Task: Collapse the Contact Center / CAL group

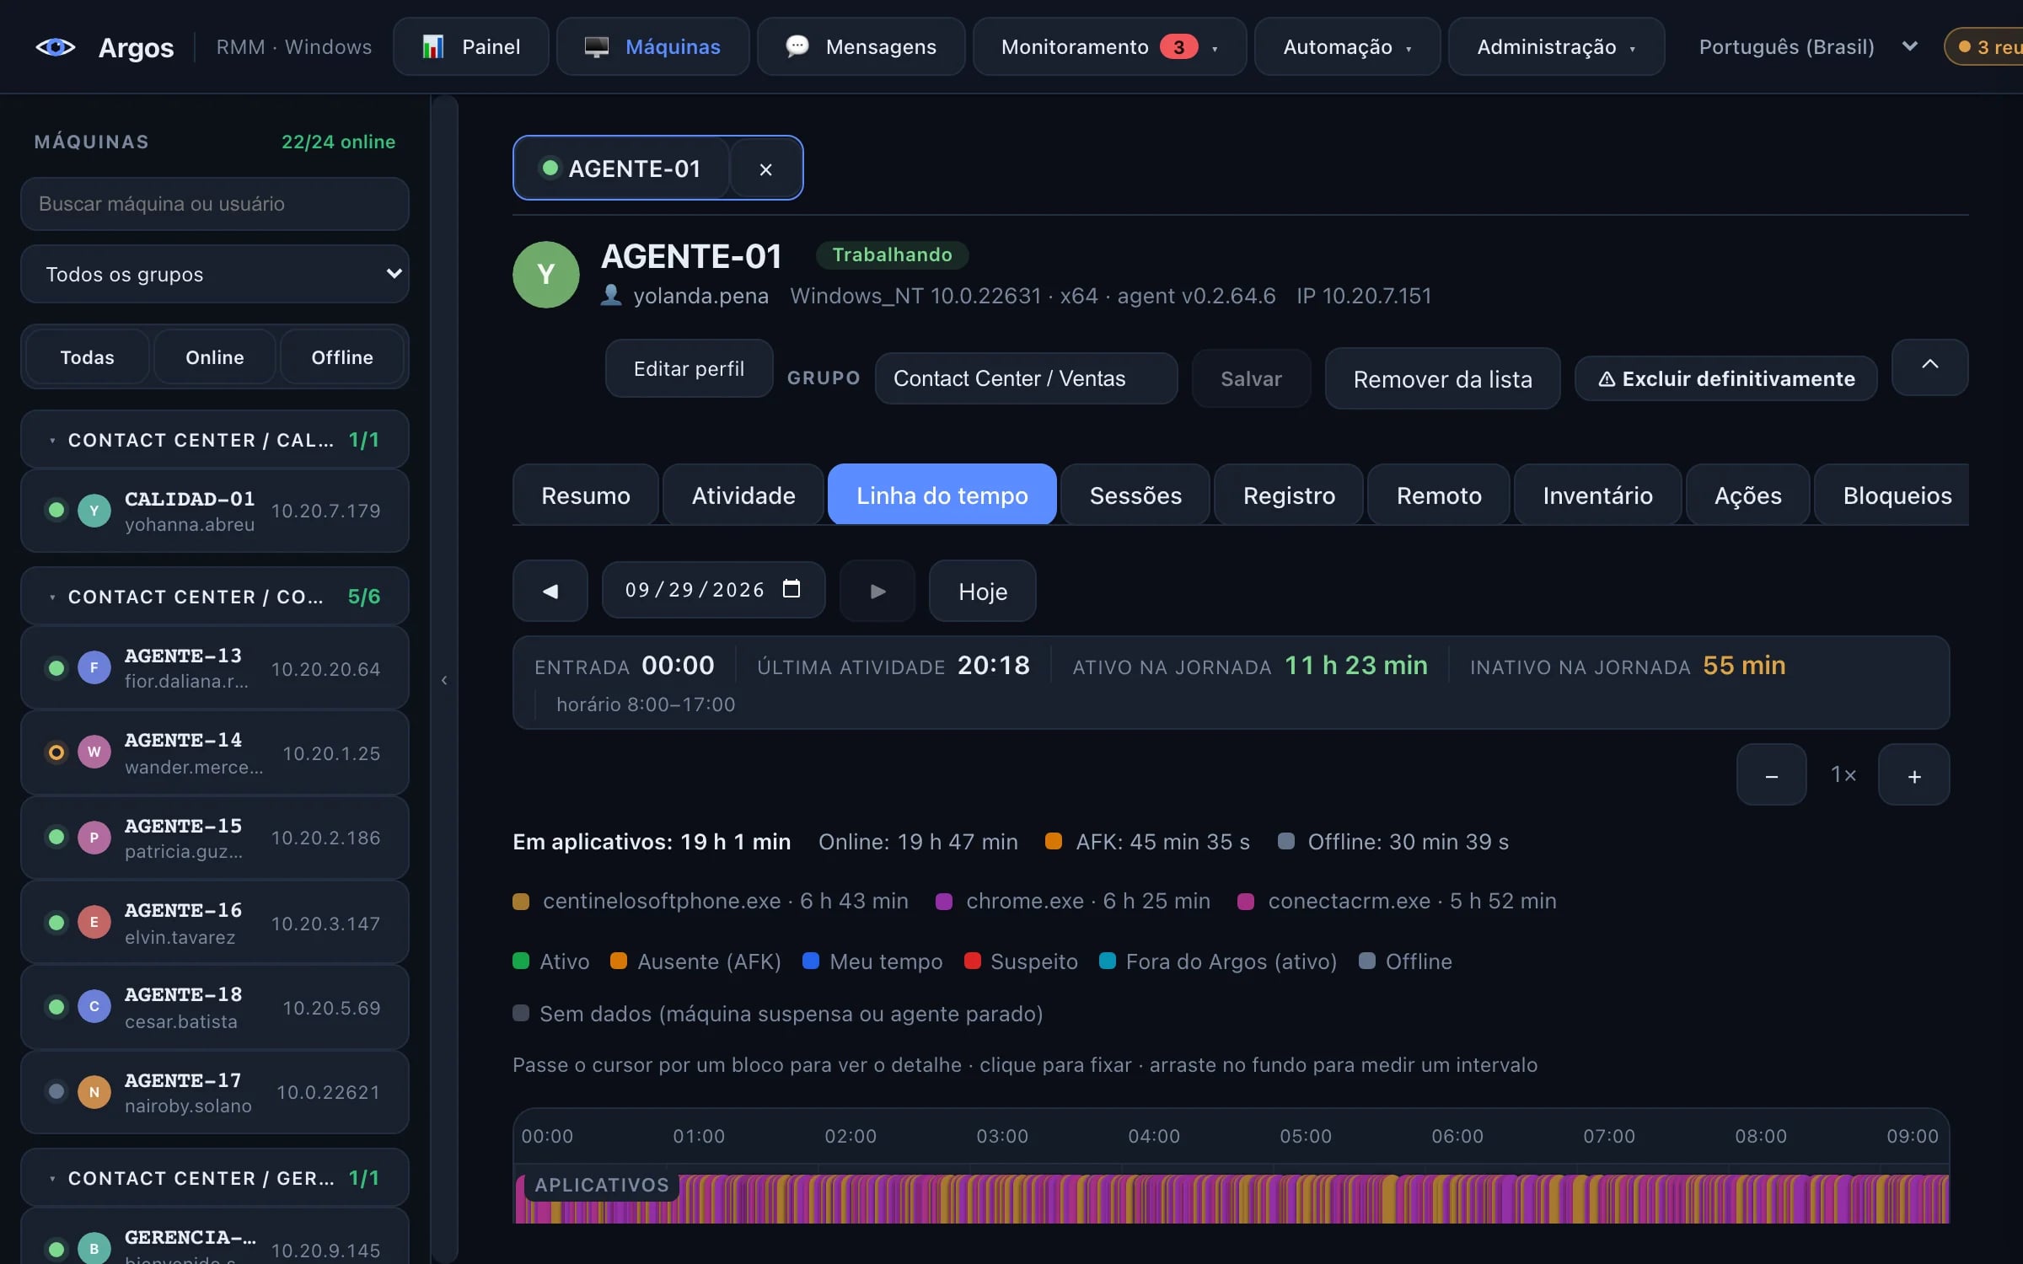Action: click(x=215, y=440)
